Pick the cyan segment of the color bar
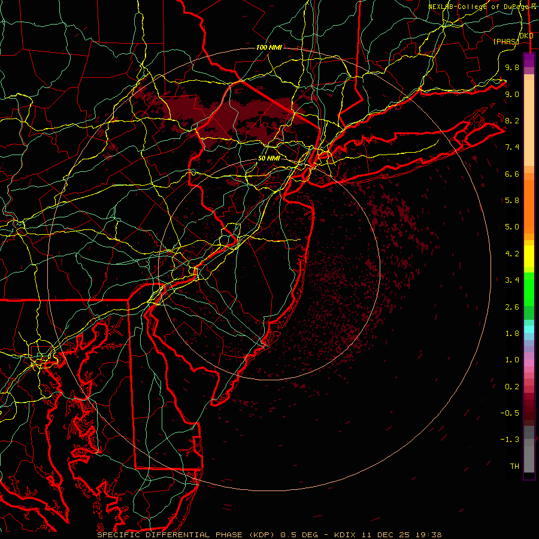539x539 pixels. pyautogui.click(x=529, y=329)
